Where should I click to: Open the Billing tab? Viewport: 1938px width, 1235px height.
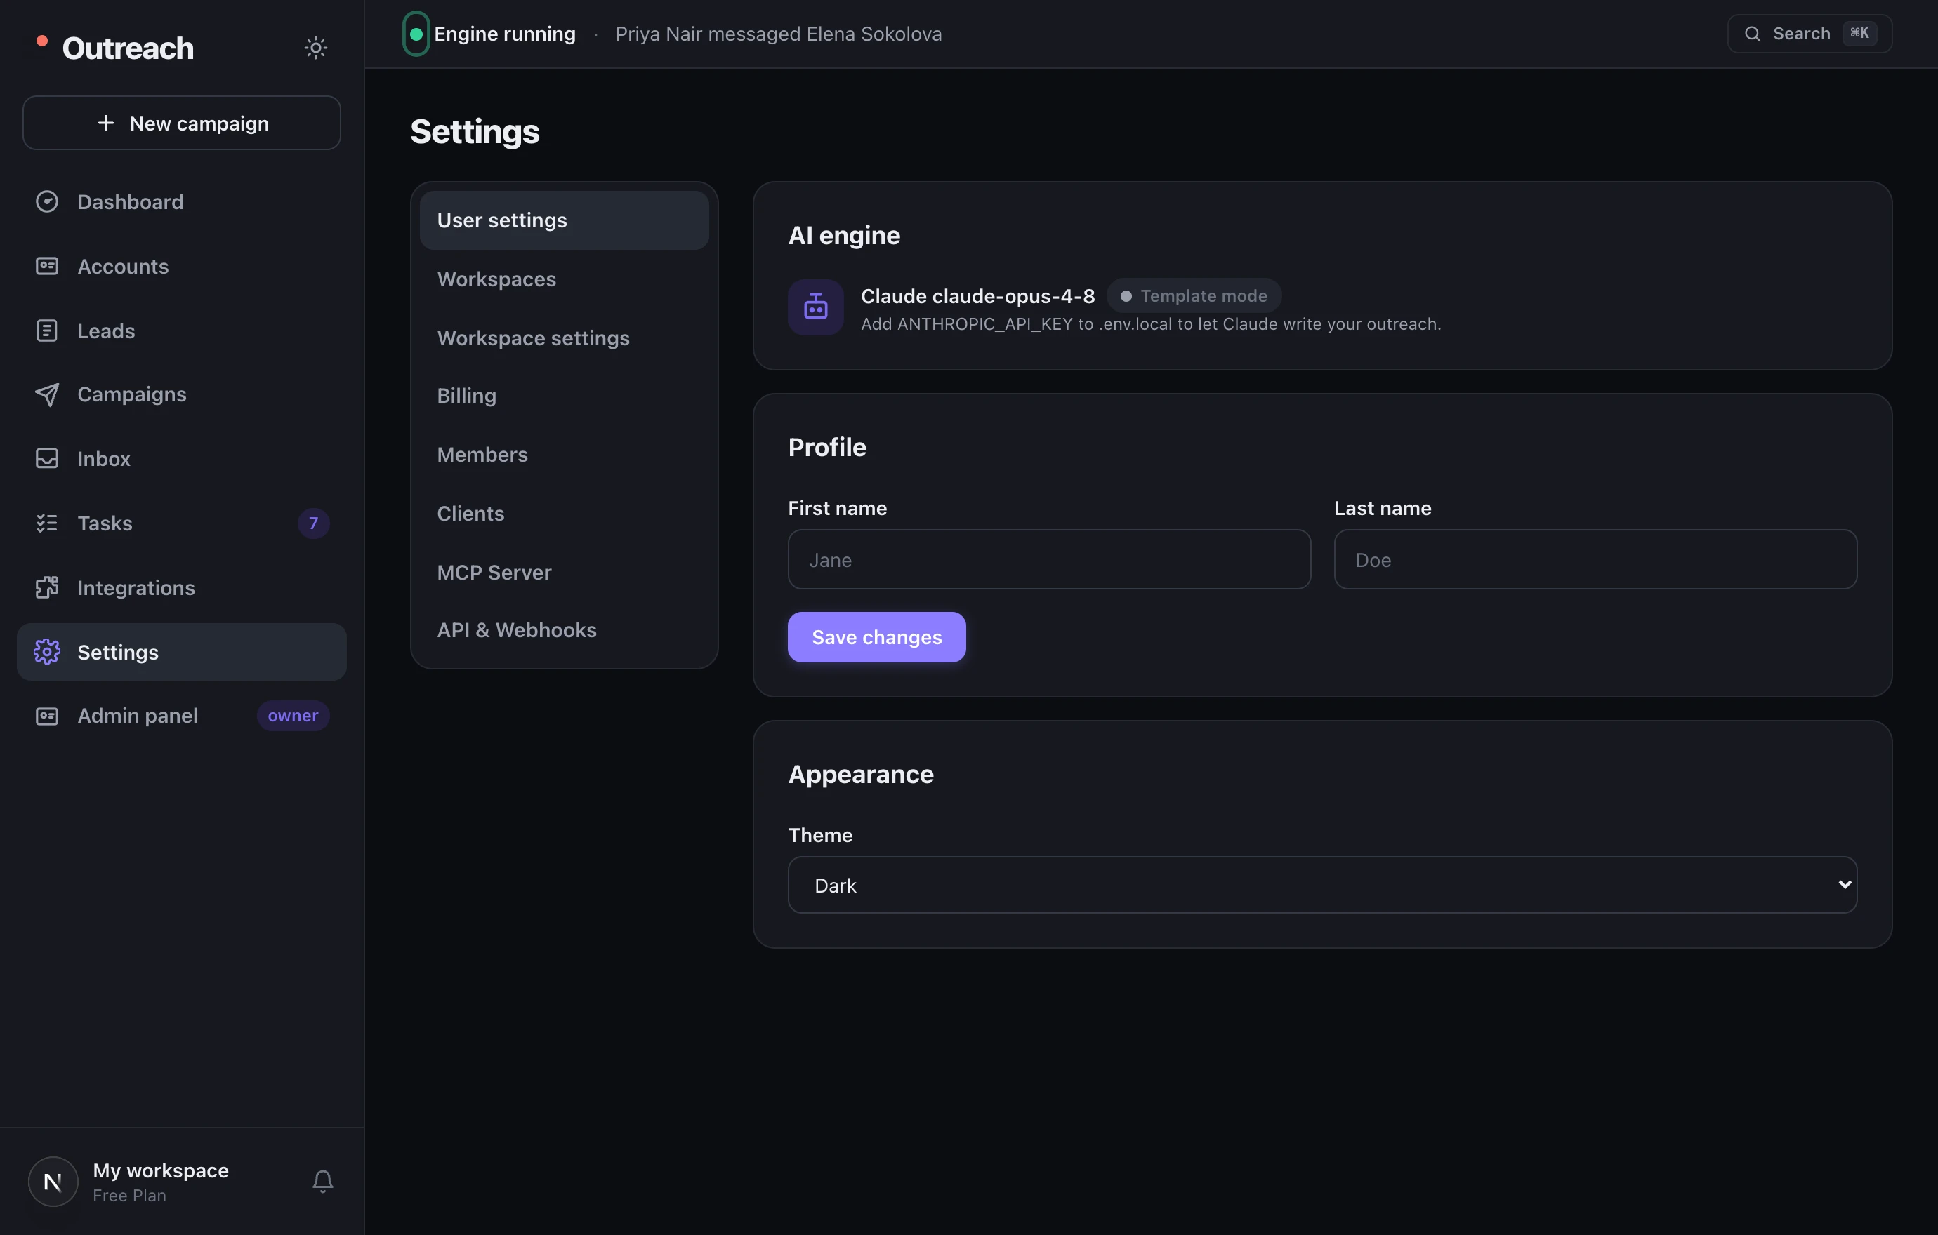564,396
